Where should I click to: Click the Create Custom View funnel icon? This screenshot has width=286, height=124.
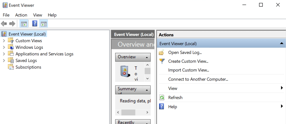pyautogui.click(x=162, y=61)
